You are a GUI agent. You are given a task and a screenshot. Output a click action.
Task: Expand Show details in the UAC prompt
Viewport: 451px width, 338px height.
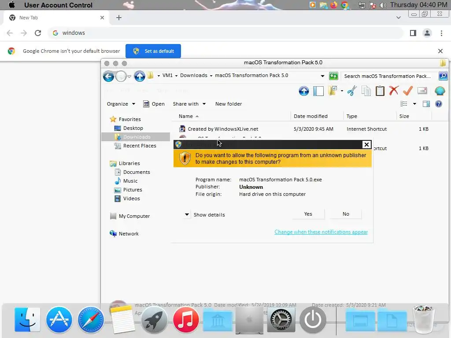(204, 215)
